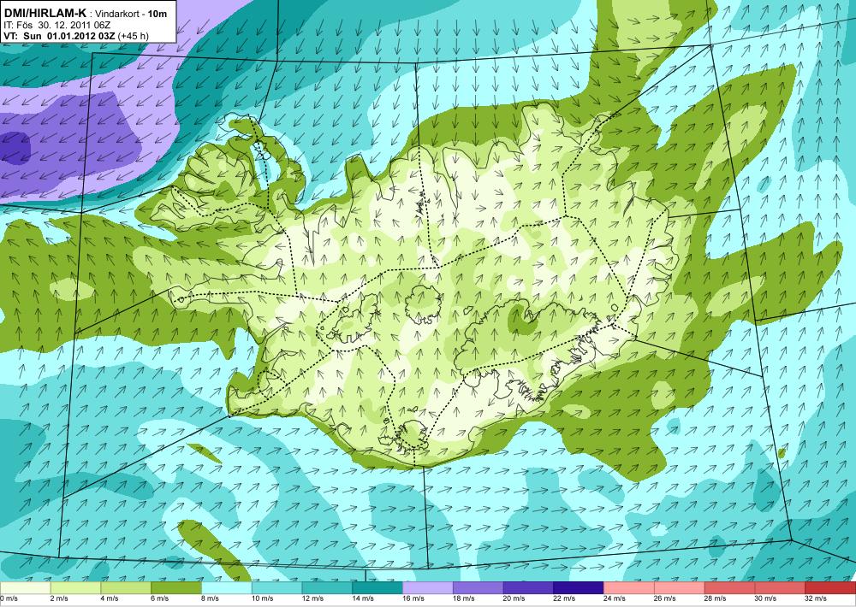Click the "16 m/s" legend label
Image resolution: width=856 pixels, height=607 pixels.
413,598
